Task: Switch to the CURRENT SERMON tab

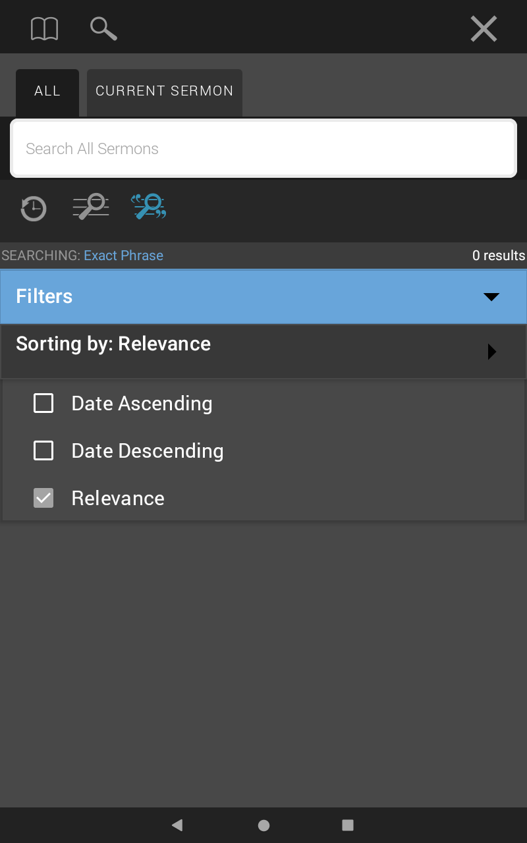Action: [165, 92]
